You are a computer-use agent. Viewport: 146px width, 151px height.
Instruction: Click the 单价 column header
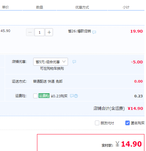pos(5,7)
